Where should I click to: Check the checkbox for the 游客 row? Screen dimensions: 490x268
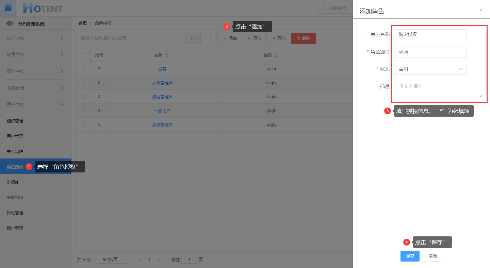[82, 69]
